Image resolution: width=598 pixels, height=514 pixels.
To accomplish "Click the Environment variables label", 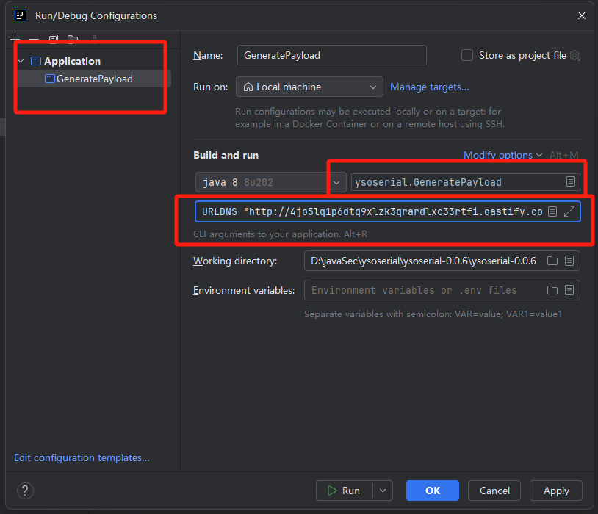I will coord(244,290).
